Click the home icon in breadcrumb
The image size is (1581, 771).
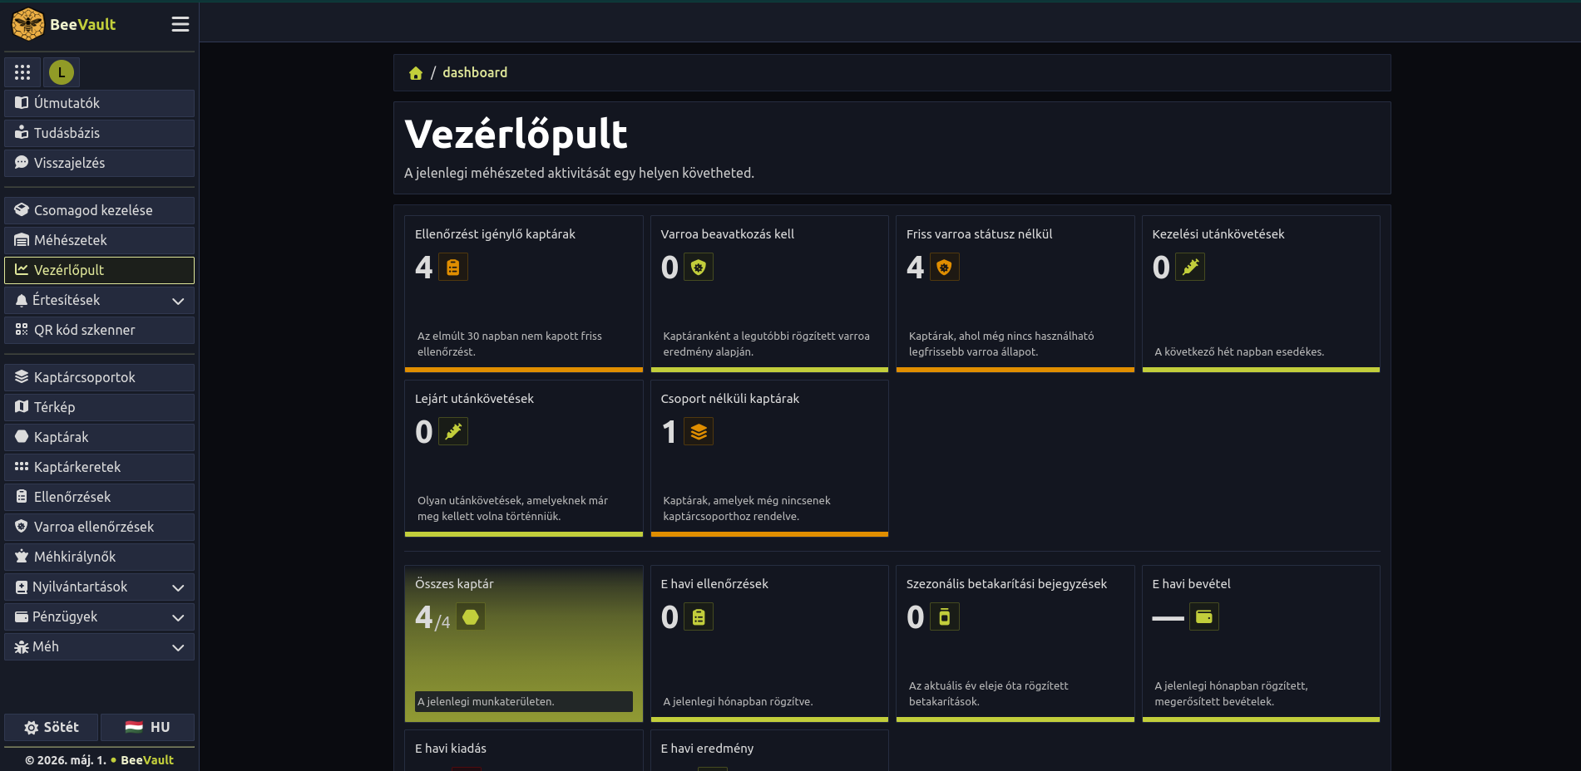(416, 73)
